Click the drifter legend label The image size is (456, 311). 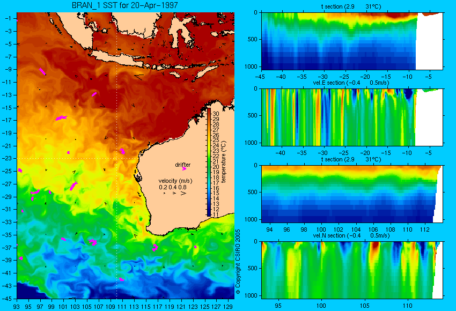pyautogui.click(x=182, y=165)
